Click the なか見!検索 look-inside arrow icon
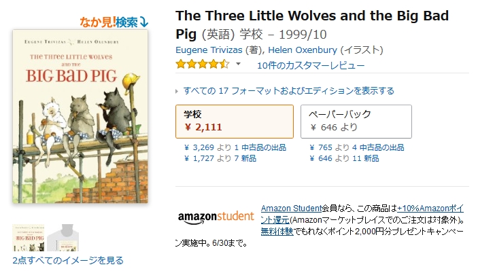The height and width of the screenshot is (271, 495). click(x=144, y=22)
